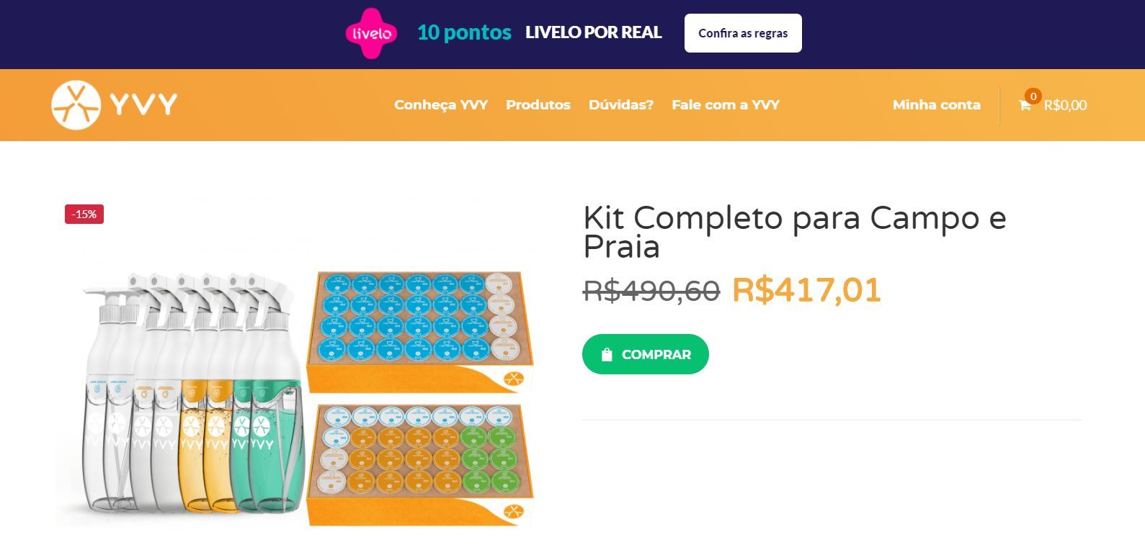Click the Kit Completo para Campo e Praia title
The width and height of the screenshot is (1145, 560).
point(794,232)
